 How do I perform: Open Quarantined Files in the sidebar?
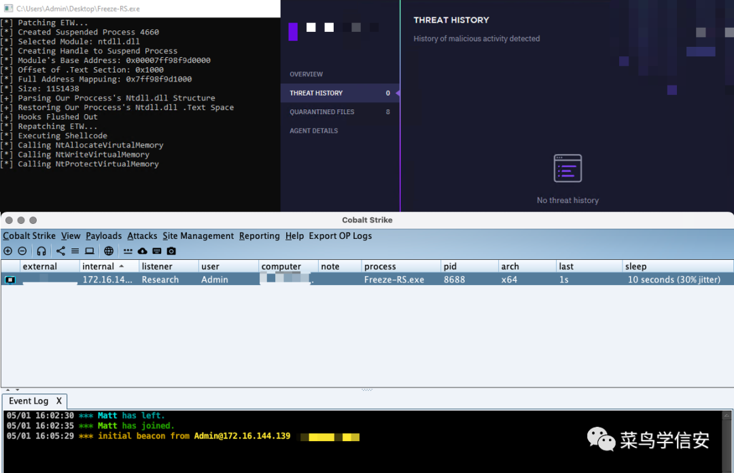340,112
